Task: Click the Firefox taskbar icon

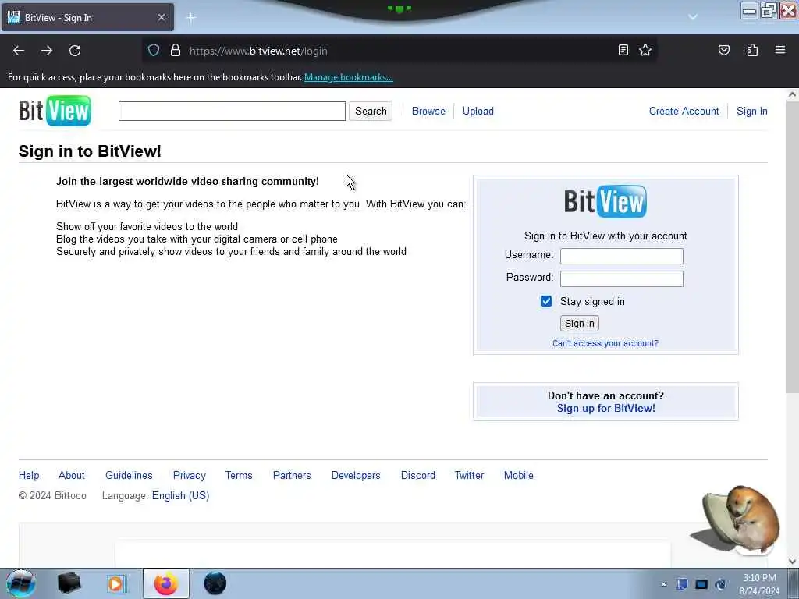Action: click(165, 583)
